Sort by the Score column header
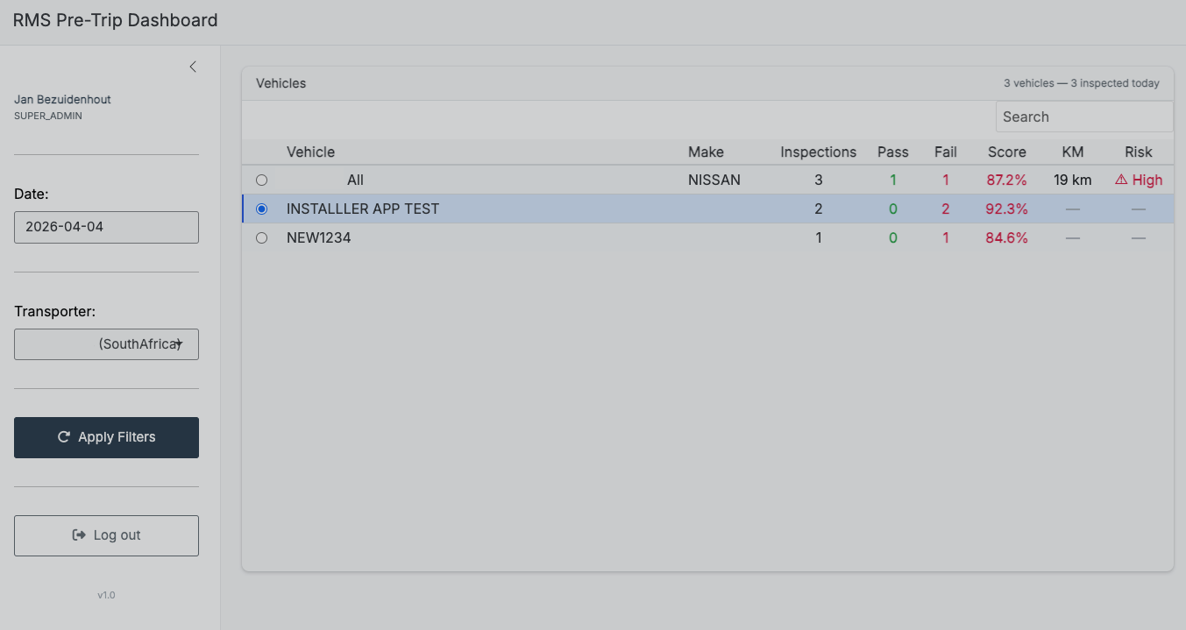Image resolution: width=1186 pixels, height=630 pixels. click(1006, 152)
